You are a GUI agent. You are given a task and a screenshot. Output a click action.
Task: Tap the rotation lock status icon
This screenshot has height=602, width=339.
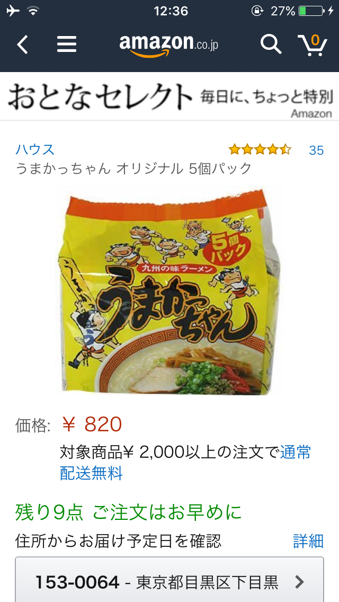pyautogui.click(x=257, y=11)
